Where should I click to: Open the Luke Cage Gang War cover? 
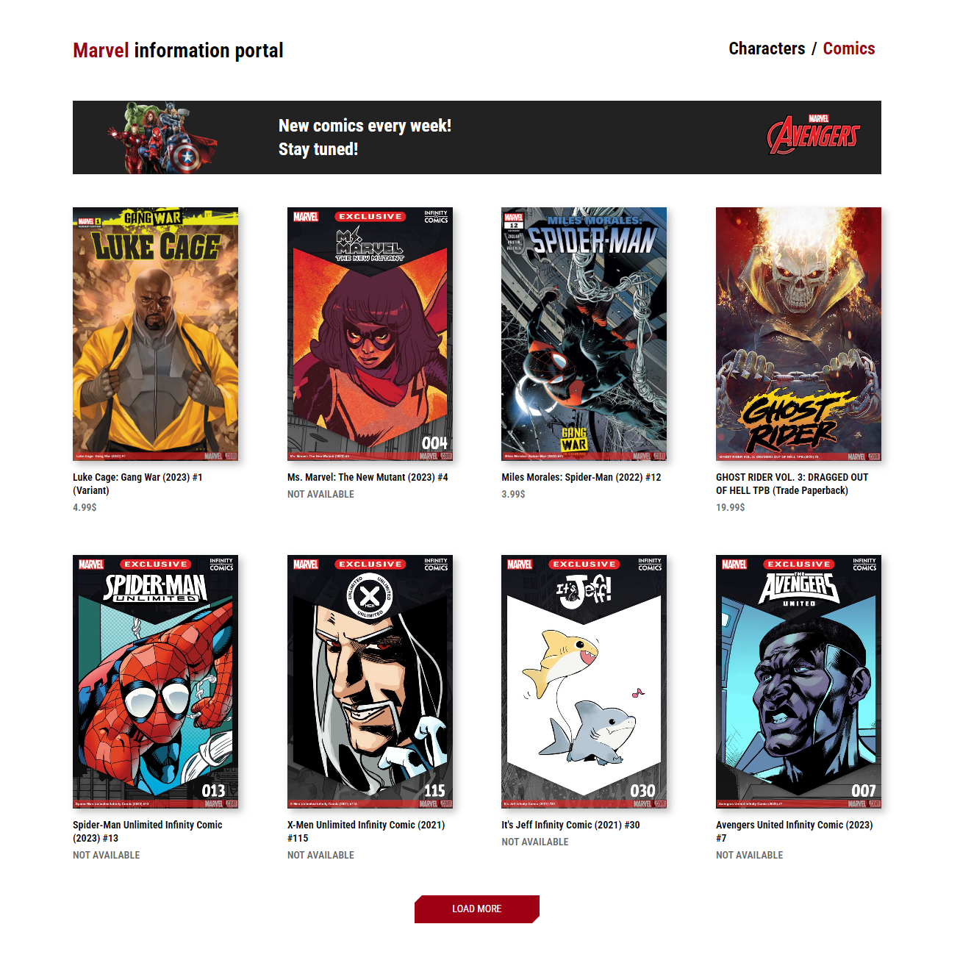click(155, 334)
